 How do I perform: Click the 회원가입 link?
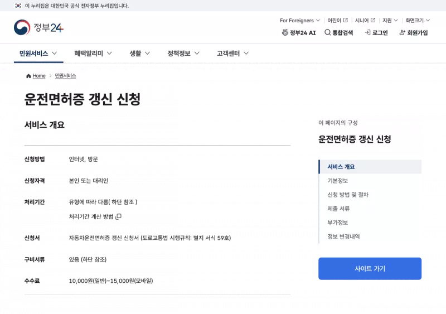[414, 32]
